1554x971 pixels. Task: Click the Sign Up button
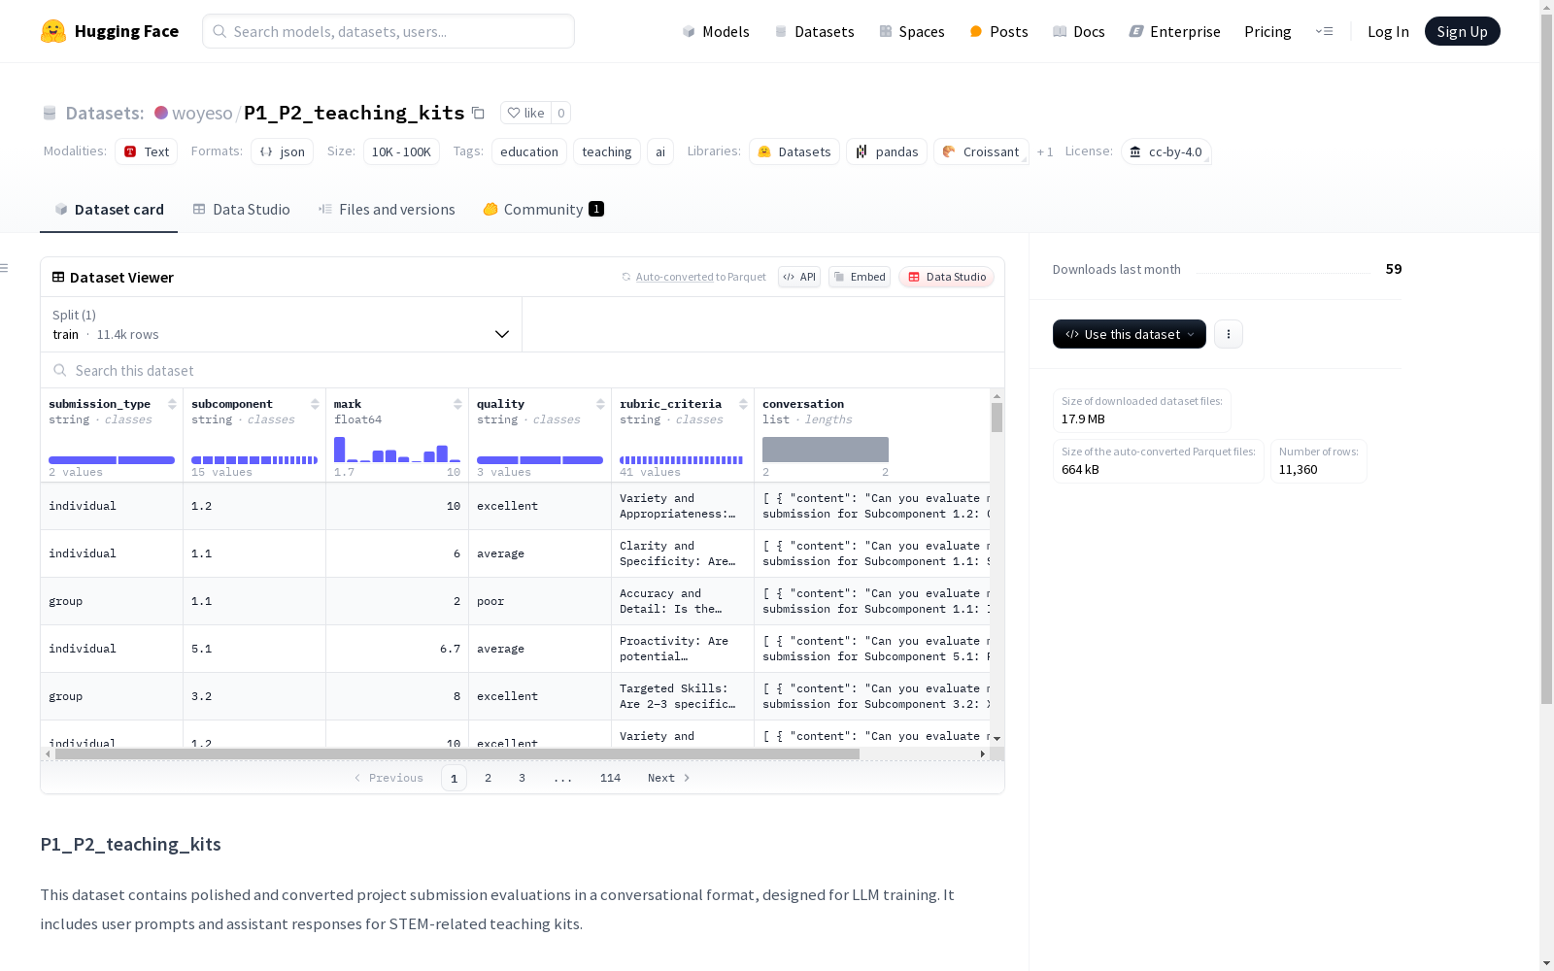1463,31
